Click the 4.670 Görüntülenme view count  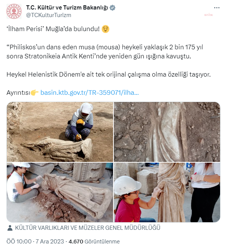coord(94,242)
